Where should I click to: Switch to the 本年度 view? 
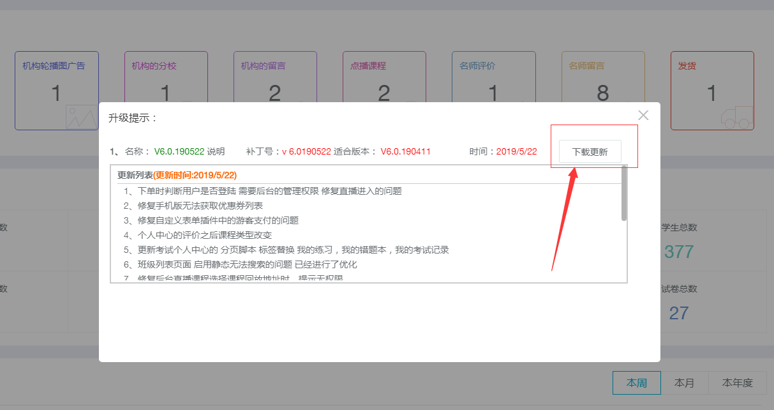737,383
